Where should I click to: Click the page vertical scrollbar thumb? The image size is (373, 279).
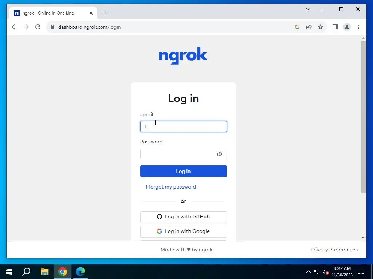point(363,117)
